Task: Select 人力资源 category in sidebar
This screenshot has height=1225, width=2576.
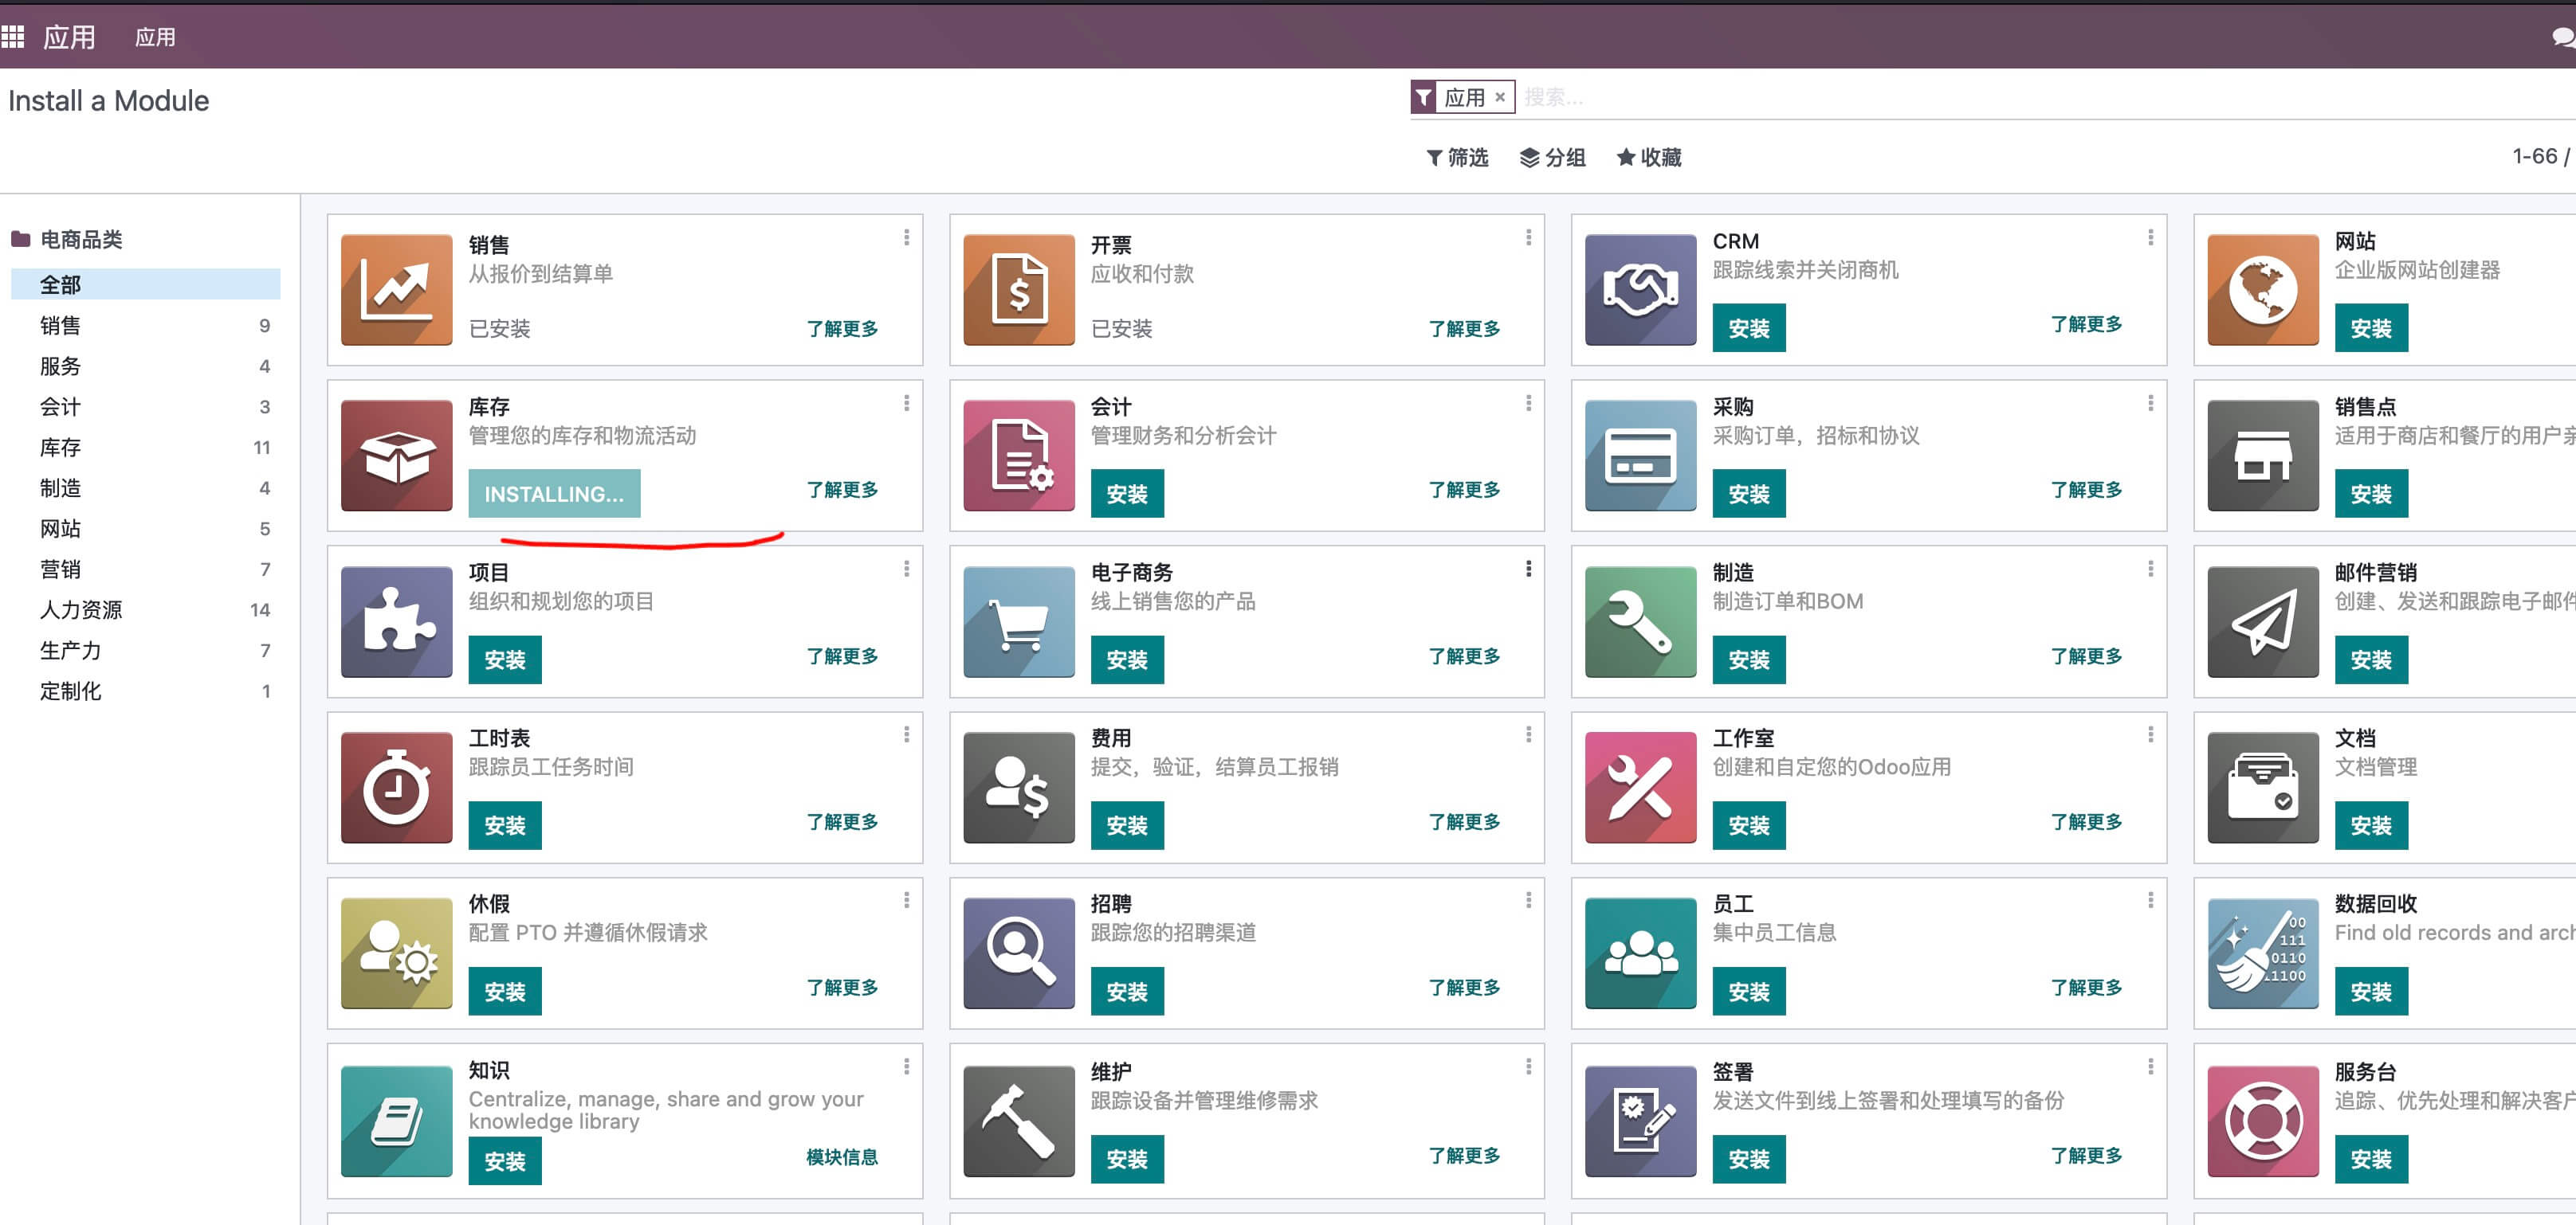Action: tap(81, 609)
